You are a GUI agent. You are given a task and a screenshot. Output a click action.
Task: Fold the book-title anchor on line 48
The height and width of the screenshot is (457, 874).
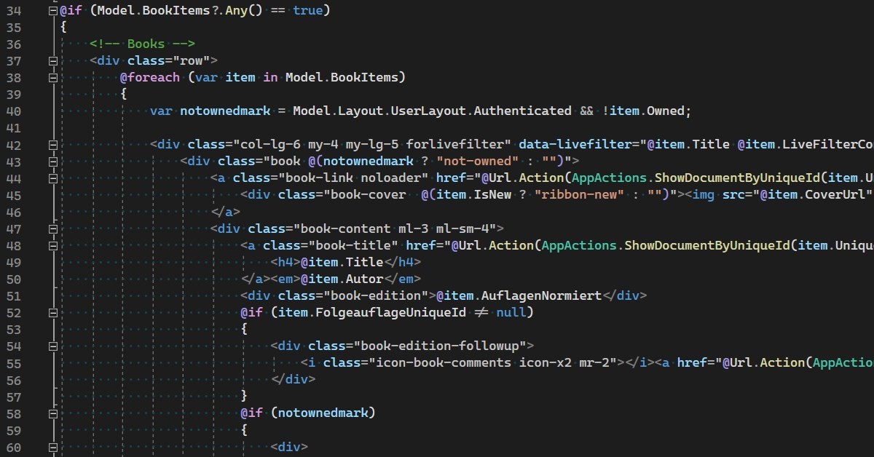[52, 245]
